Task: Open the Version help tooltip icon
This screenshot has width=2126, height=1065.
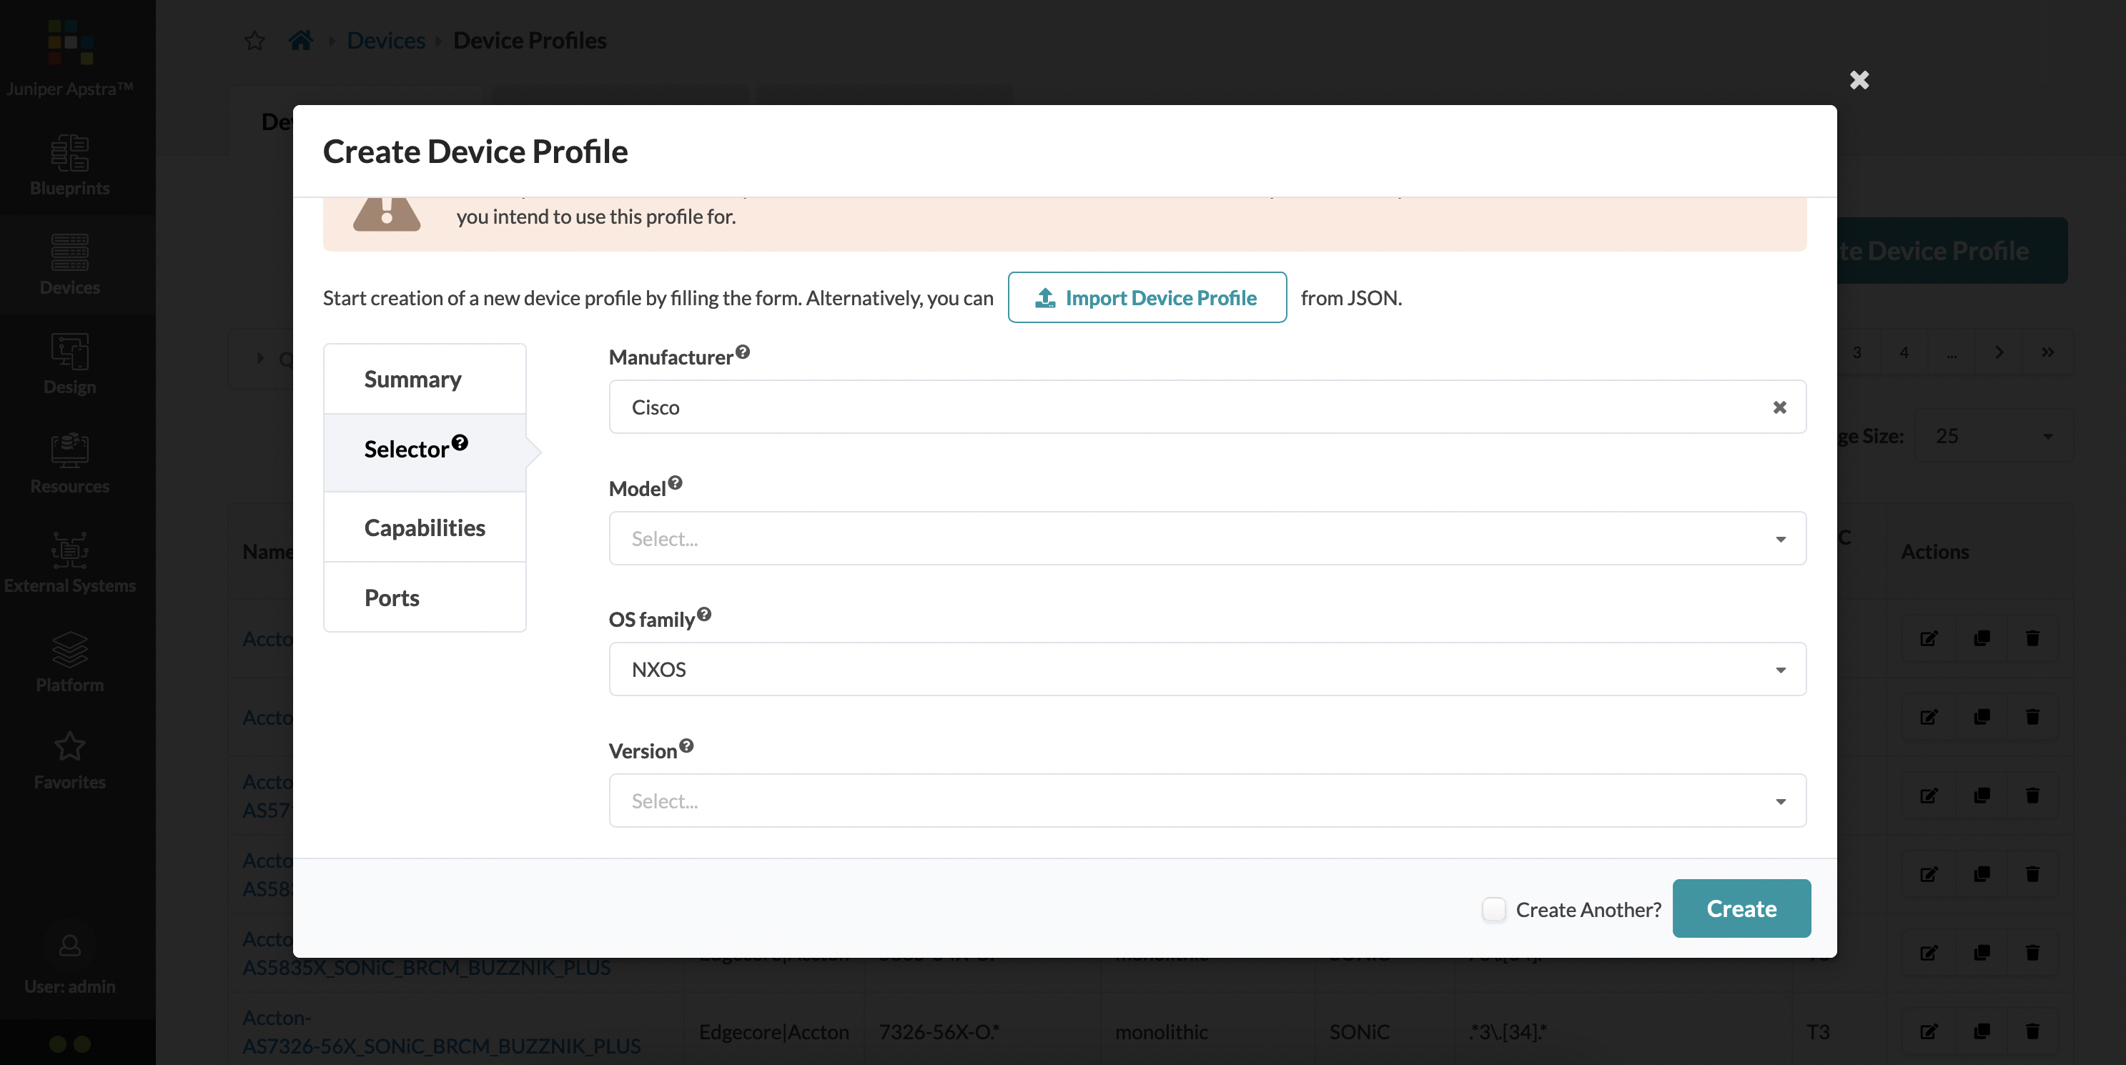Action: click(x=687, y=747)
